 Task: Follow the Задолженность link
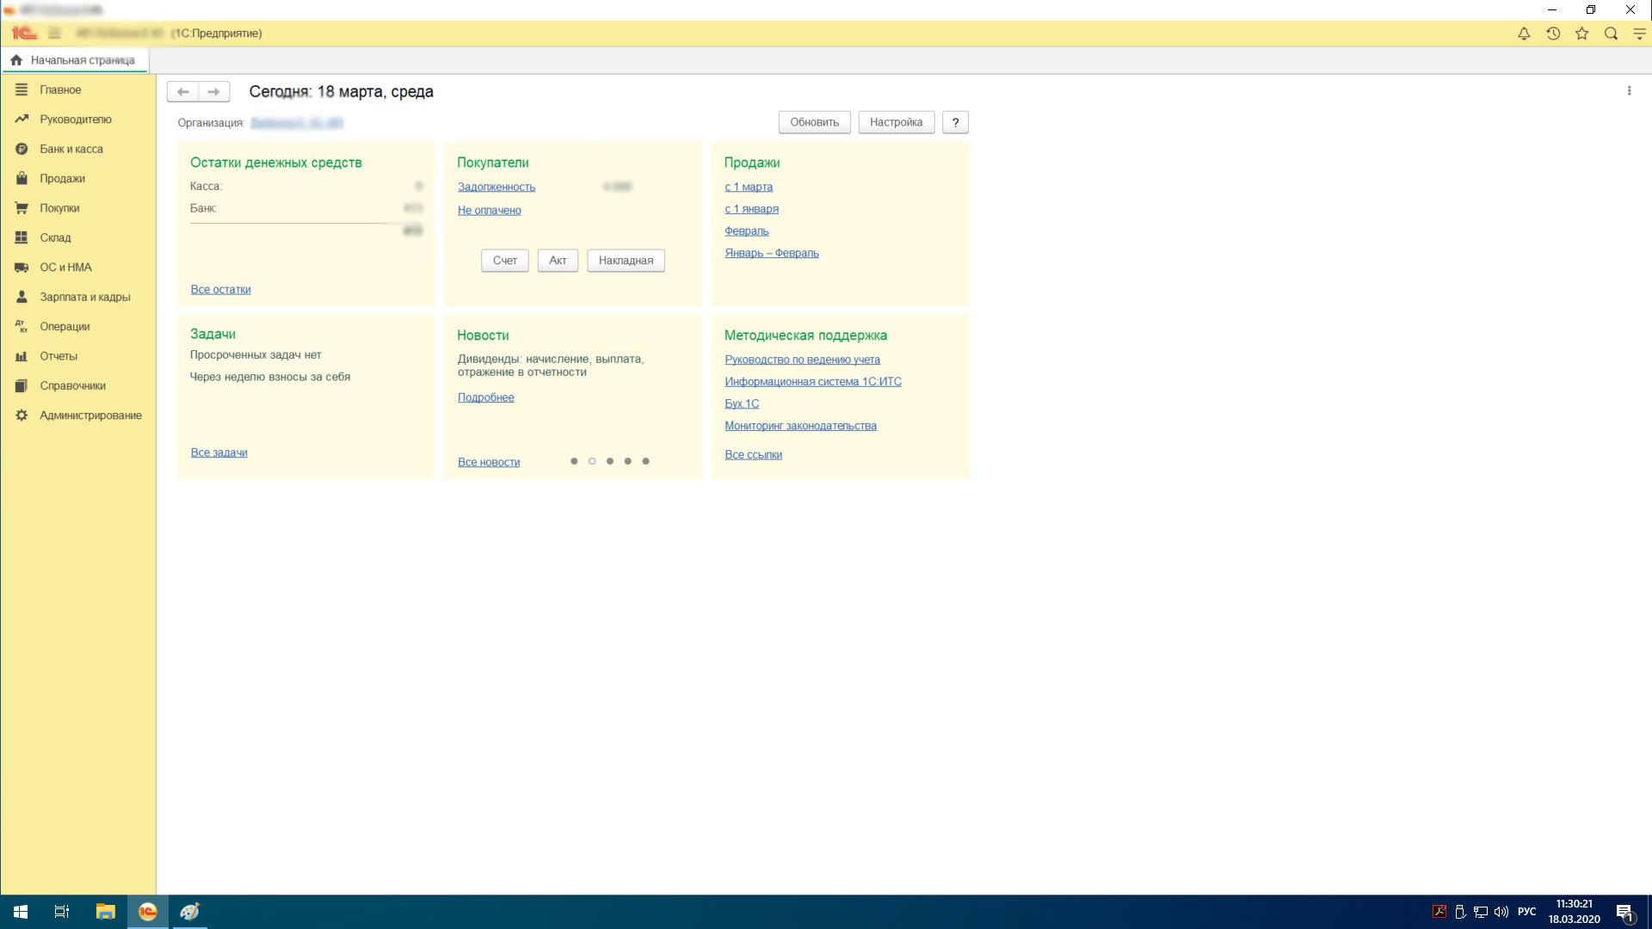coord(496,187)
